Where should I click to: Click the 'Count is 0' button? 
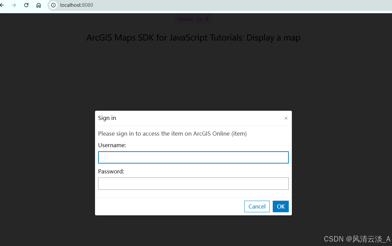tap(193, 19)
